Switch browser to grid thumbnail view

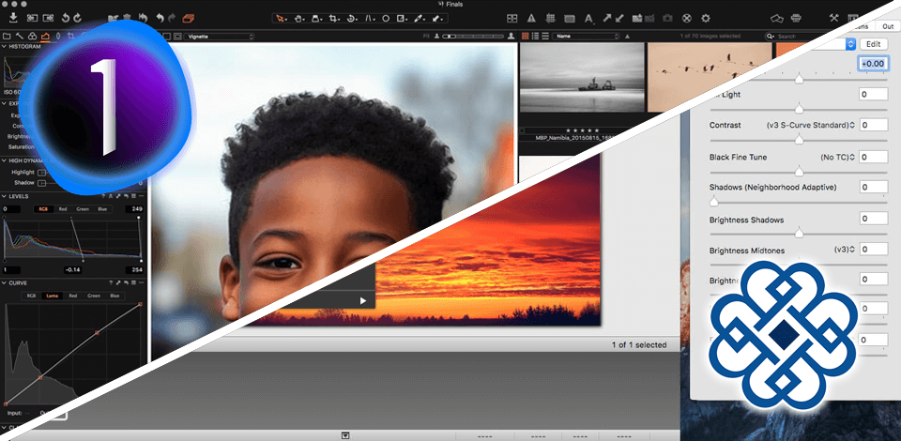coord(524,36)
